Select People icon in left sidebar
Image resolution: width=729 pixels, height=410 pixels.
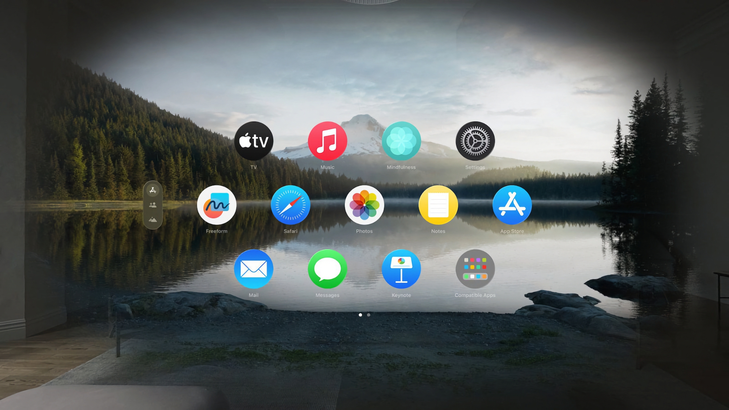pyautogui.click(x=152, y=205)
